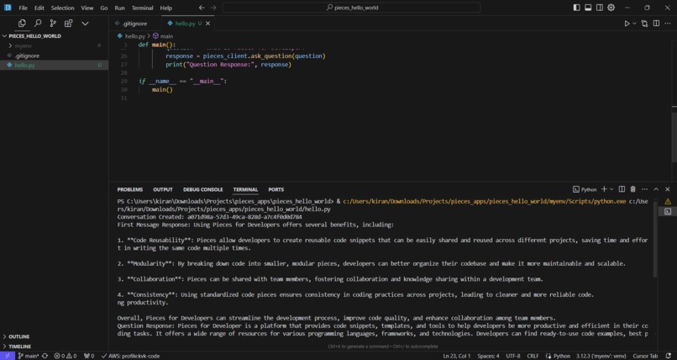Expand additional sidebar views chevron
The width and height of the screenshot is (677, 360).
click(x=85, y=24)
